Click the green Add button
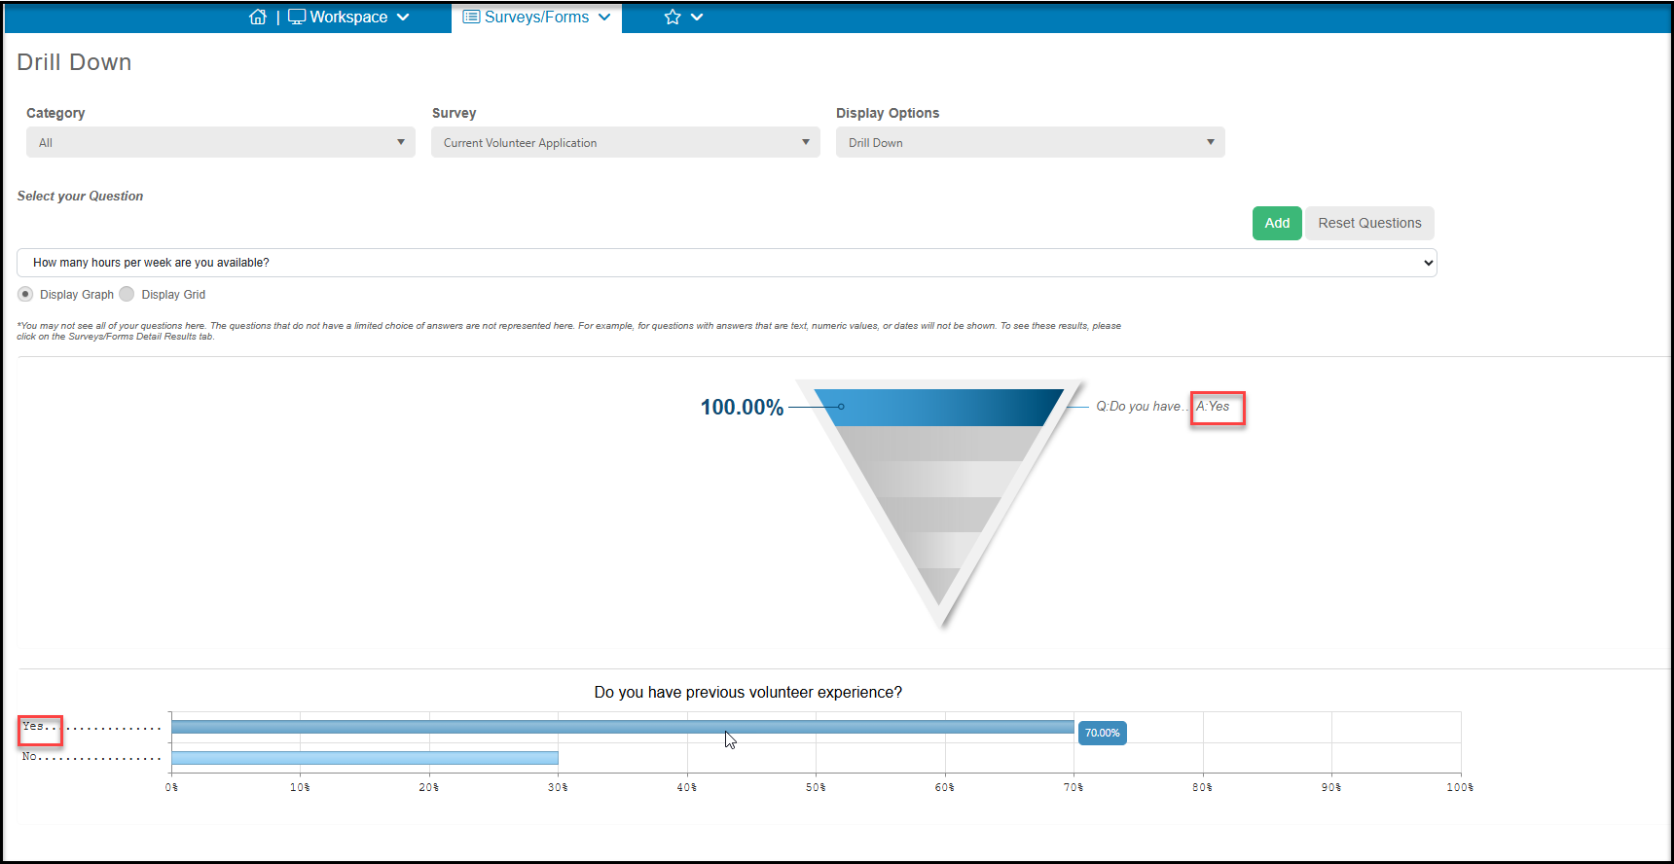 point(1277,223)
